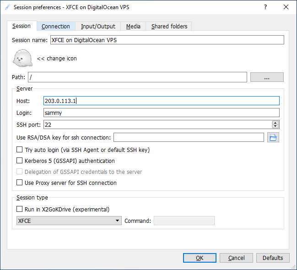Screen dimensions: 297x270
Task: Open the XFCE session type dropdown
Action: coord(69,221)
